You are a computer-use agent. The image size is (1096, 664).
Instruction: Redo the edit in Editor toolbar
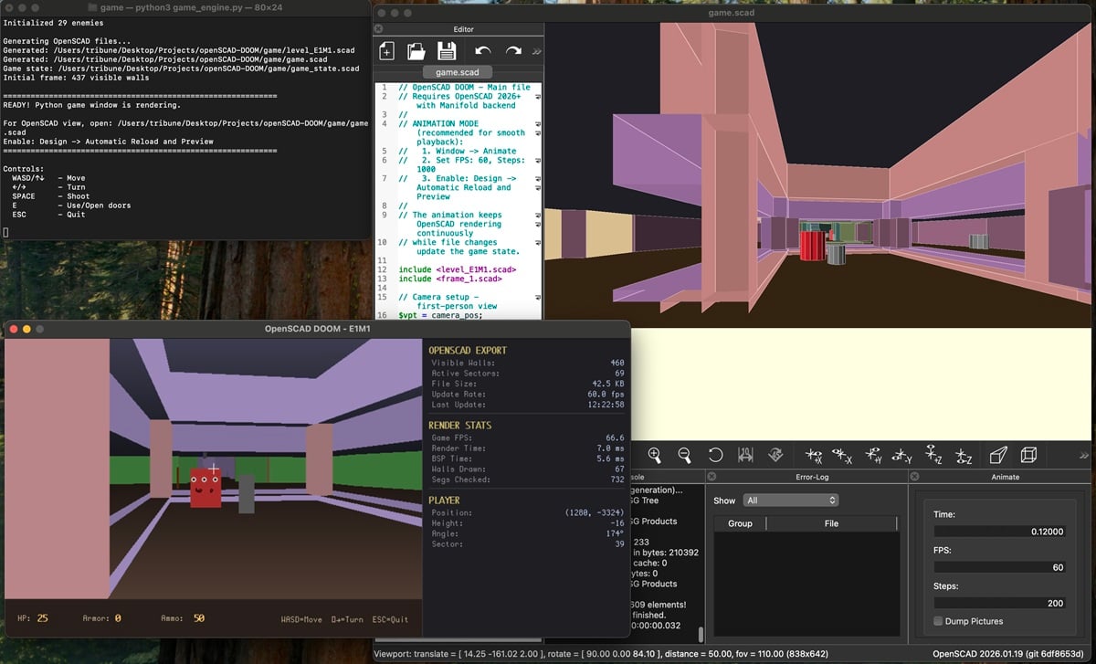513,52
